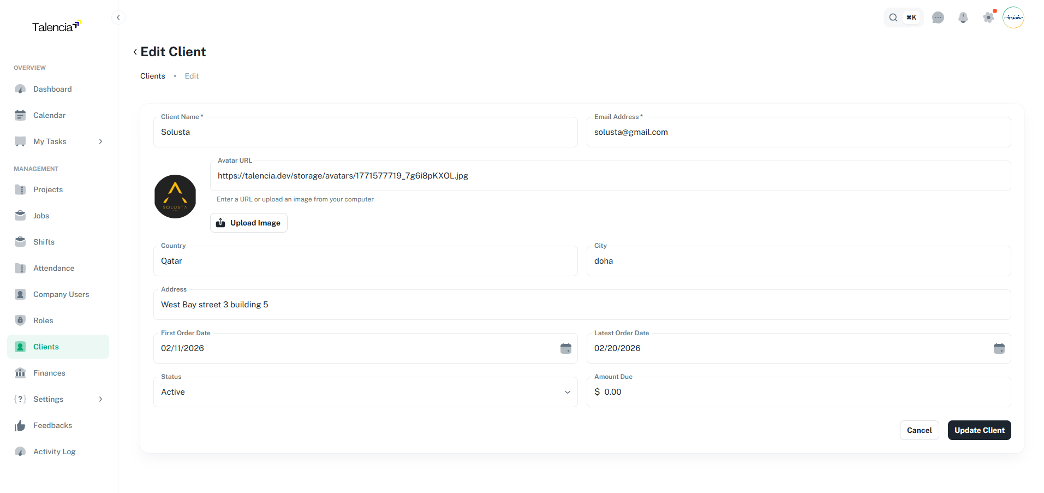1044x493 pixels.
Task: Click the Cancel button
Action: click(x=919, y=430)
